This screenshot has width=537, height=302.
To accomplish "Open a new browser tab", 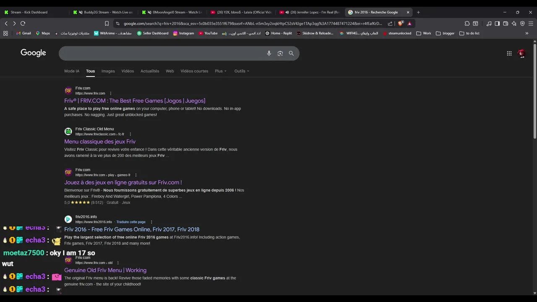I will [418, 12].
